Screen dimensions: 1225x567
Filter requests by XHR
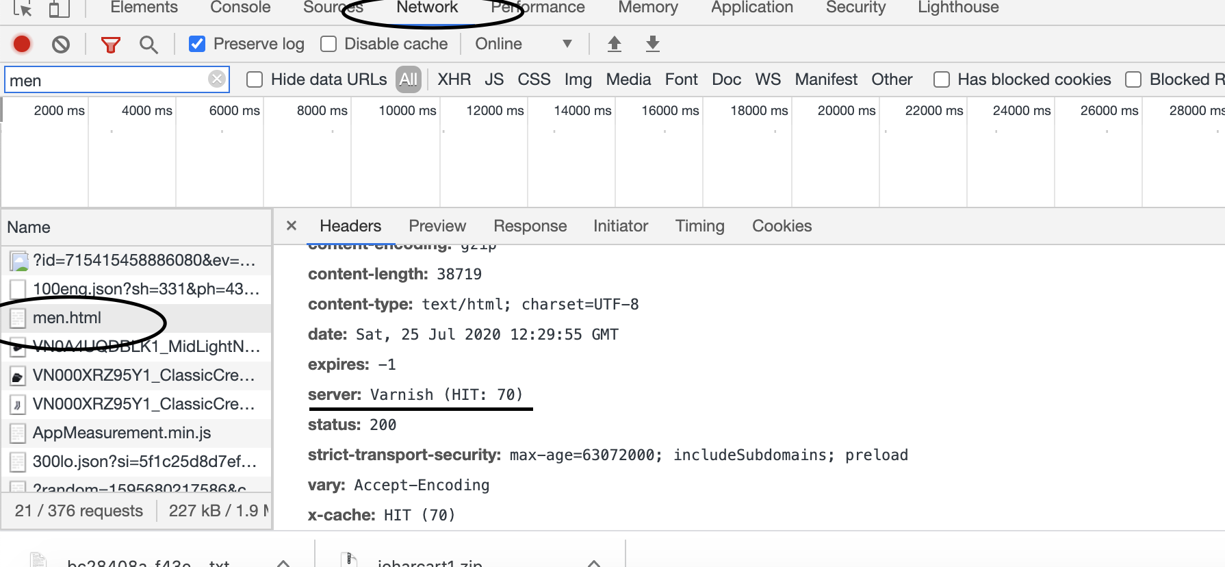click(x=454, y=79)
